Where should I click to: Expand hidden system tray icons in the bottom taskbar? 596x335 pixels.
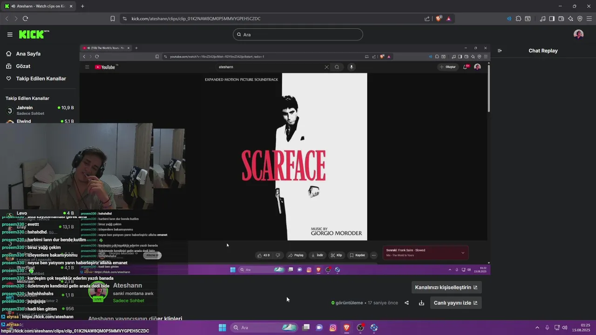538,328
